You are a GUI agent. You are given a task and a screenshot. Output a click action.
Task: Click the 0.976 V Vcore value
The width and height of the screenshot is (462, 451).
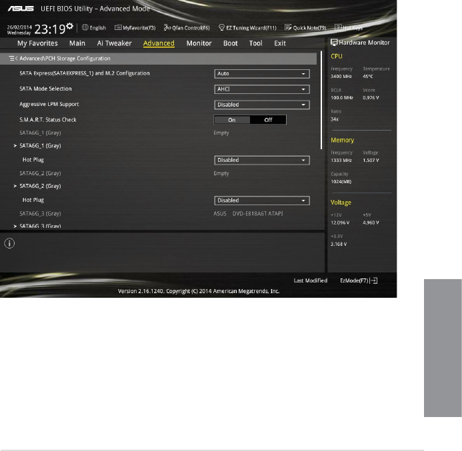pos(371,98)
